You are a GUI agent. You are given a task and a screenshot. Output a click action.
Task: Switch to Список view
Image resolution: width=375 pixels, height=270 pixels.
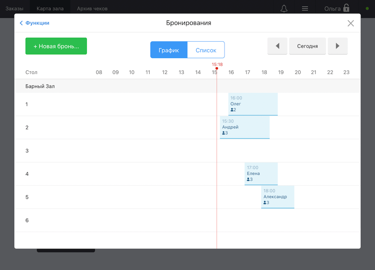pyautogui.click(x=206, y=50)
